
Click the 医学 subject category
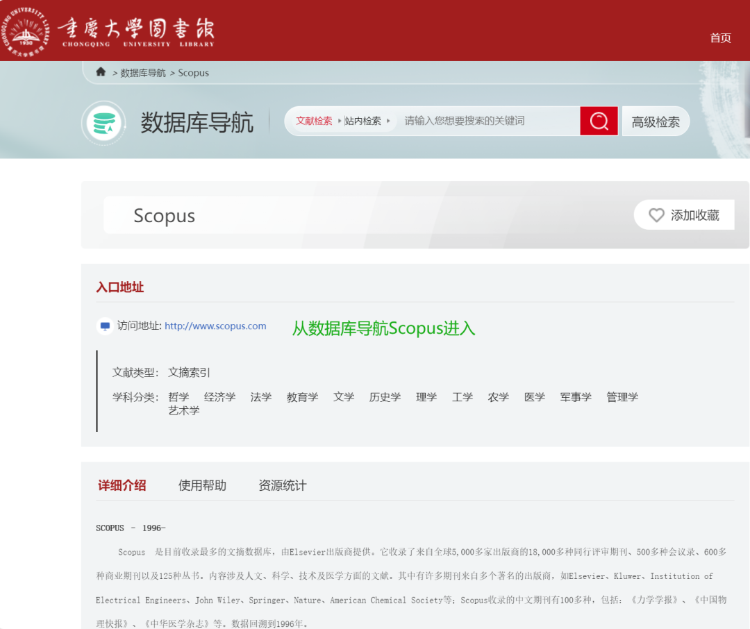[x=535, y=397]
